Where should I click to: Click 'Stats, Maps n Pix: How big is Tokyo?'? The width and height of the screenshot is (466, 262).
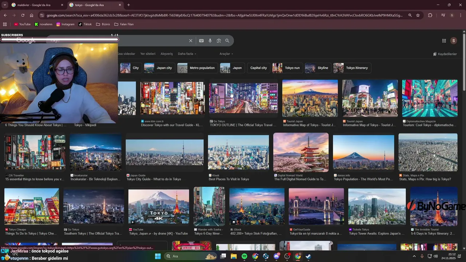pos(425,179)
